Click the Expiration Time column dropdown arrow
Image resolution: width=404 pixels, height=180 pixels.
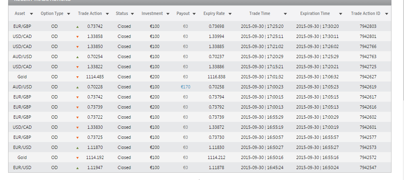tap(340, 14)
